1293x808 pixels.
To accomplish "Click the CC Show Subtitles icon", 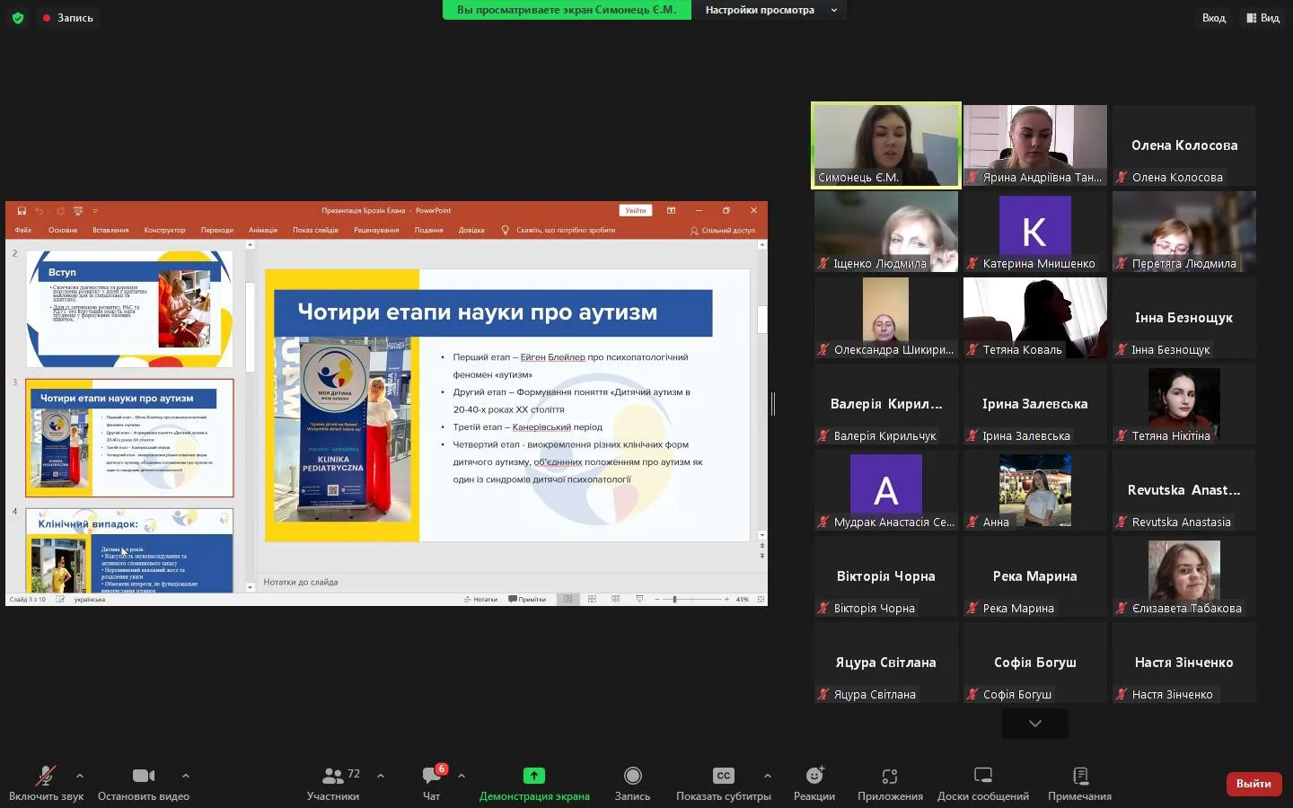I will tap(724, 776).
